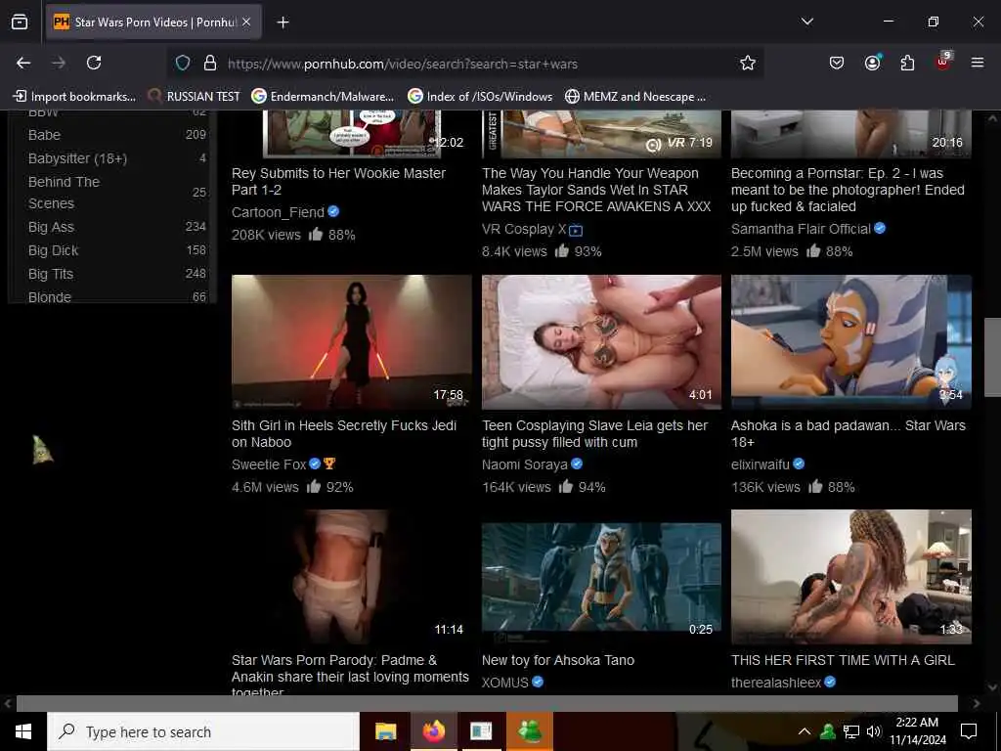Open the MEMZ and Noescape bookmark
The height and width of the screenshot is (751, 1001).
pyautogui.click(x=635, y=97)
